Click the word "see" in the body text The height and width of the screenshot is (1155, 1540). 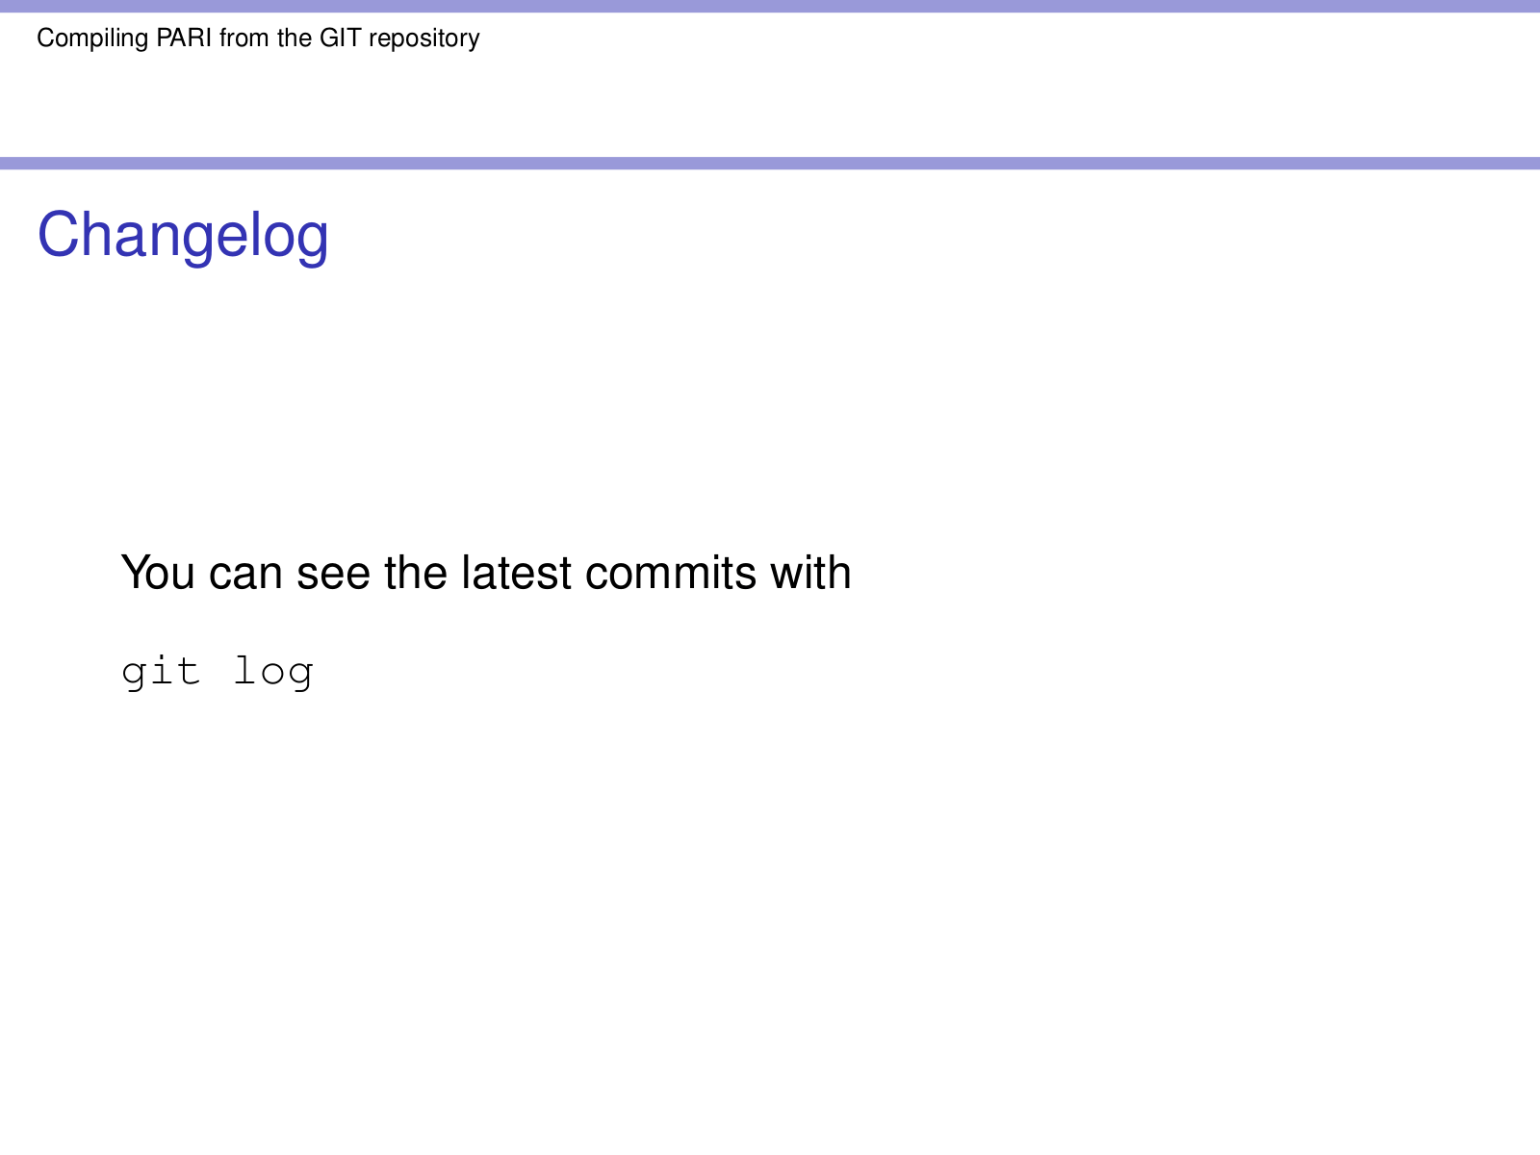(333, 573)
